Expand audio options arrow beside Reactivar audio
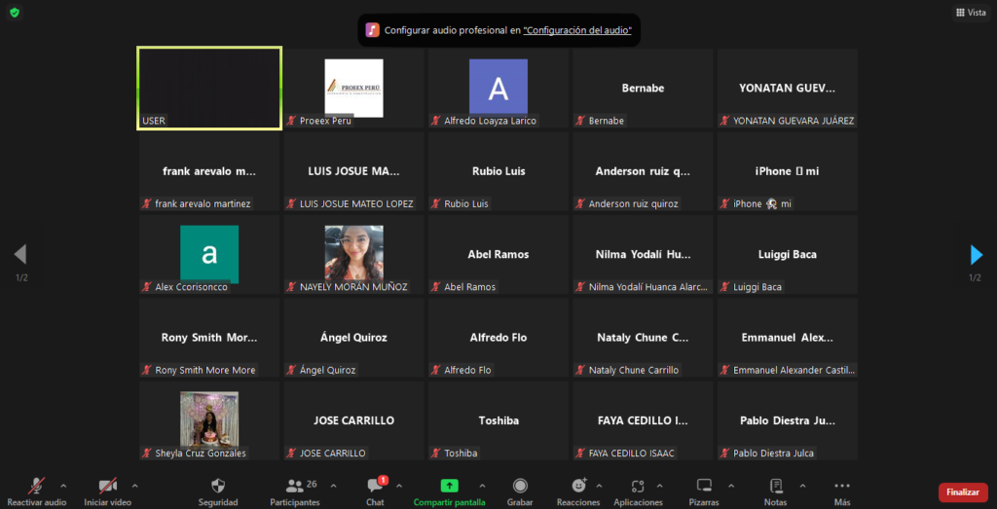 [64, 485]
